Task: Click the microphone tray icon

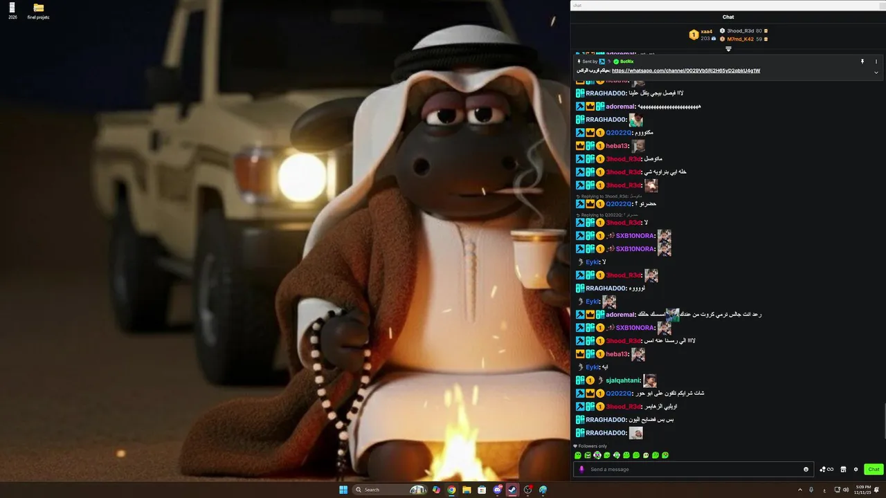Action: [x=811, y=490]
